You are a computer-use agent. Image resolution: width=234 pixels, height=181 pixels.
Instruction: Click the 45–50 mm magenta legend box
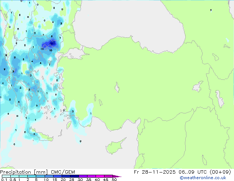click(x=109, y=176)
